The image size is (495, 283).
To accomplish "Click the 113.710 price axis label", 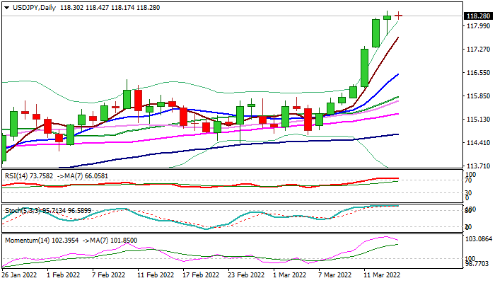I will point(478,166).
